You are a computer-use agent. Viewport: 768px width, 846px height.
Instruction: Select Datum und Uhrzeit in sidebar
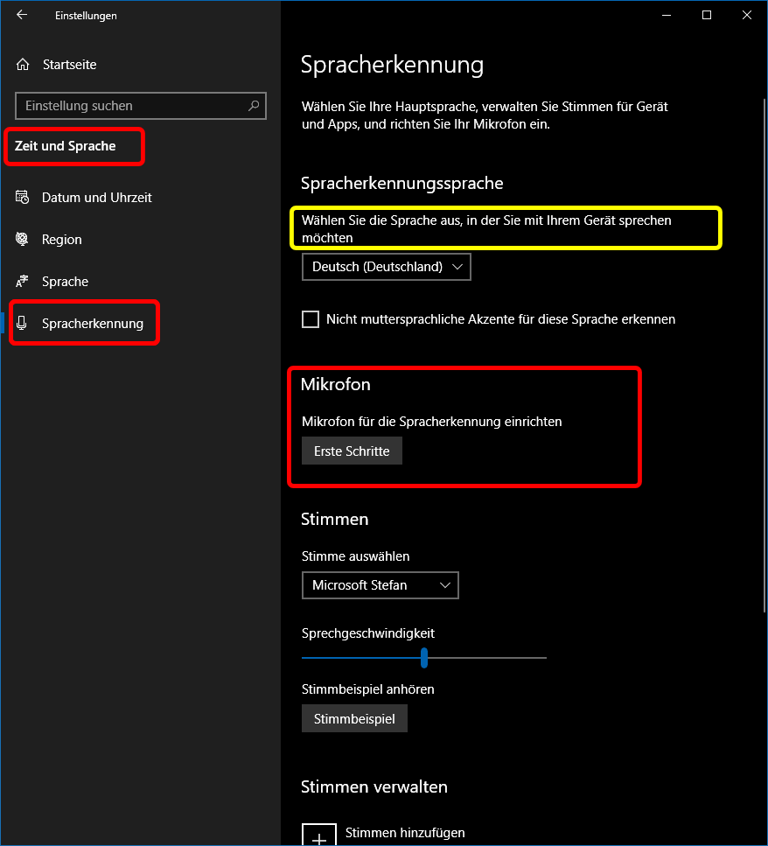96,198
